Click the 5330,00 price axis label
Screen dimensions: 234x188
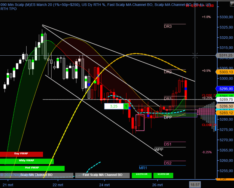(226, 17)
